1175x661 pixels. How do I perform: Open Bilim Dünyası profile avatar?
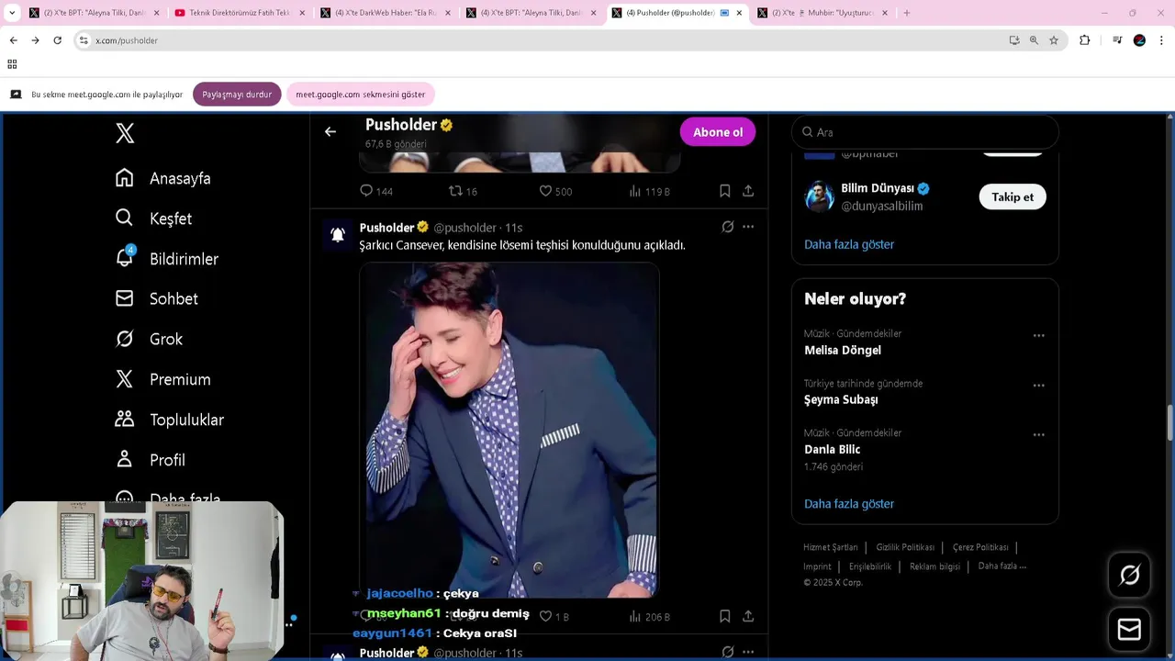pos(820,196)
